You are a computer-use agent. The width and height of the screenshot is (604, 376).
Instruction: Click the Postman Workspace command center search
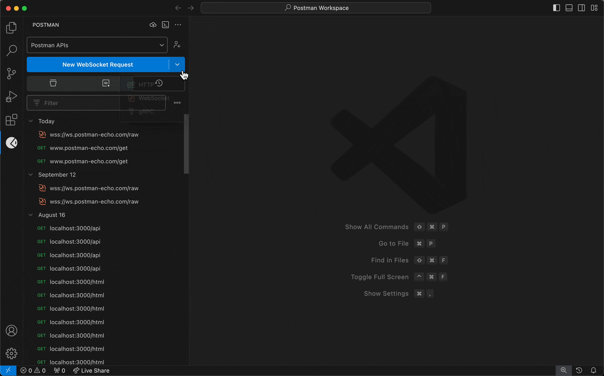[x=316, y=8]
